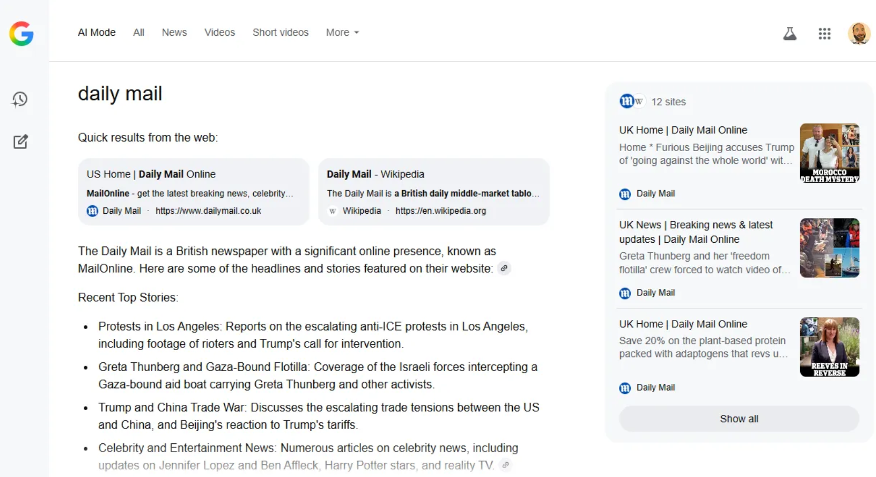This screenshot has width=876, height=477.
Task: Open the Daily Mail Wikipedia result card
Action: click(434, 192)
